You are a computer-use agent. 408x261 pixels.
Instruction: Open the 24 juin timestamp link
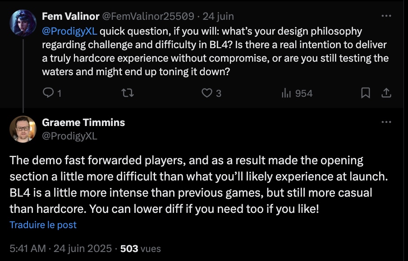tap(218, 16)
